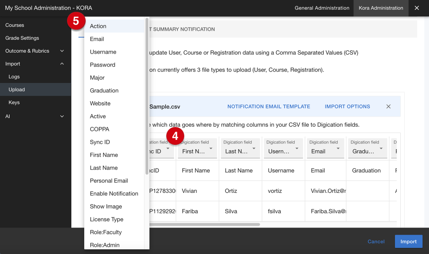Choose Website from the field list
The height and width of the screenshot is (254, 429).
[114, 103]
